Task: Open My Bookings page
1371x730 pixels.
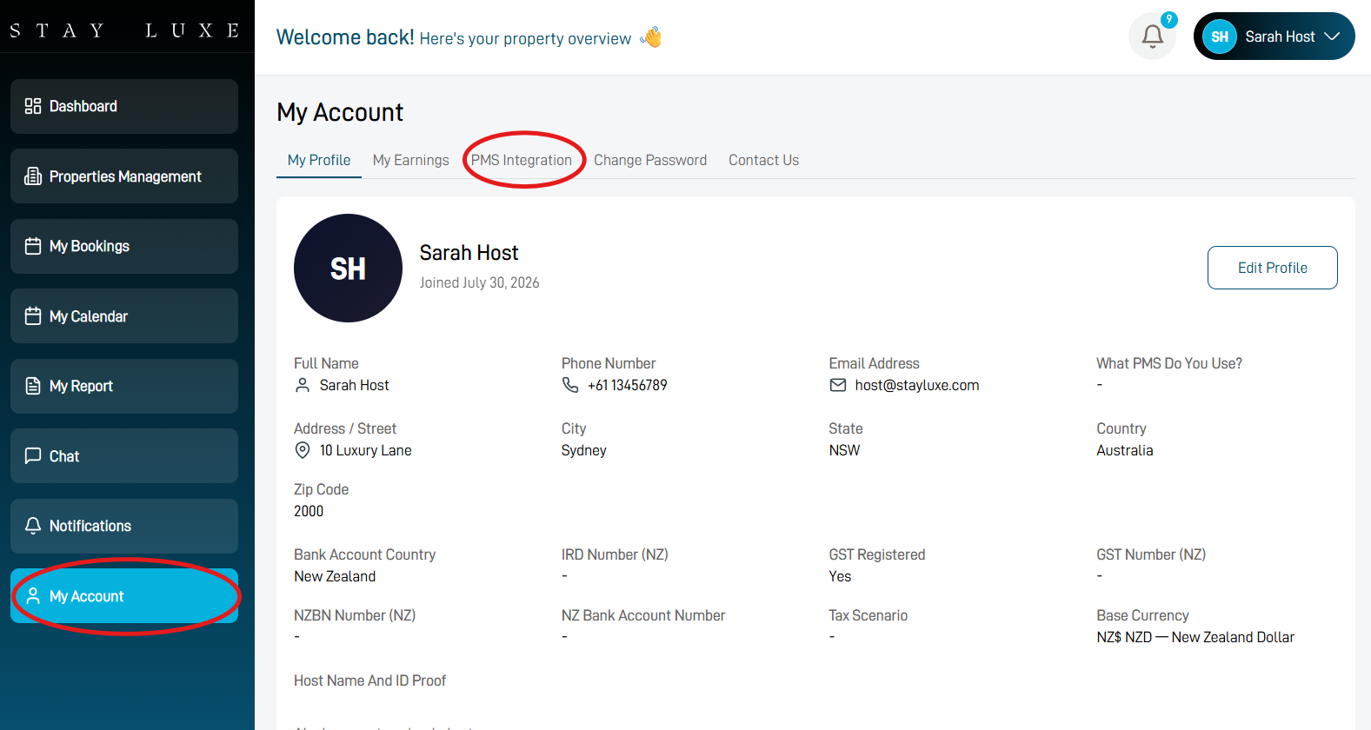Action: (124, 246)
